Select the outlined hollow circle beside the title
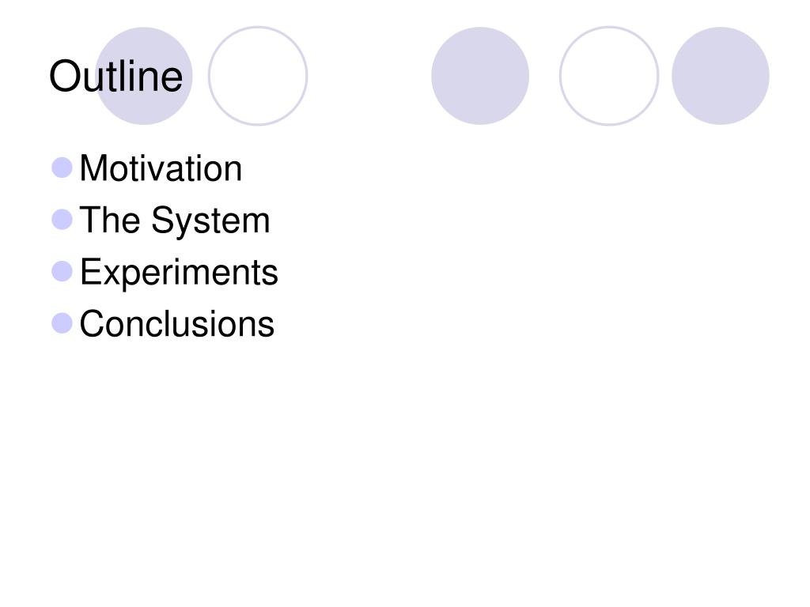This screenshot has width=810, height=607. (258, 76)
